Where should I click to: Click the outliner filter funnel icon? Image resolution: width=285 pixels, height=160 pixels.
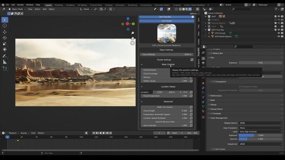[x=276, y=9]
